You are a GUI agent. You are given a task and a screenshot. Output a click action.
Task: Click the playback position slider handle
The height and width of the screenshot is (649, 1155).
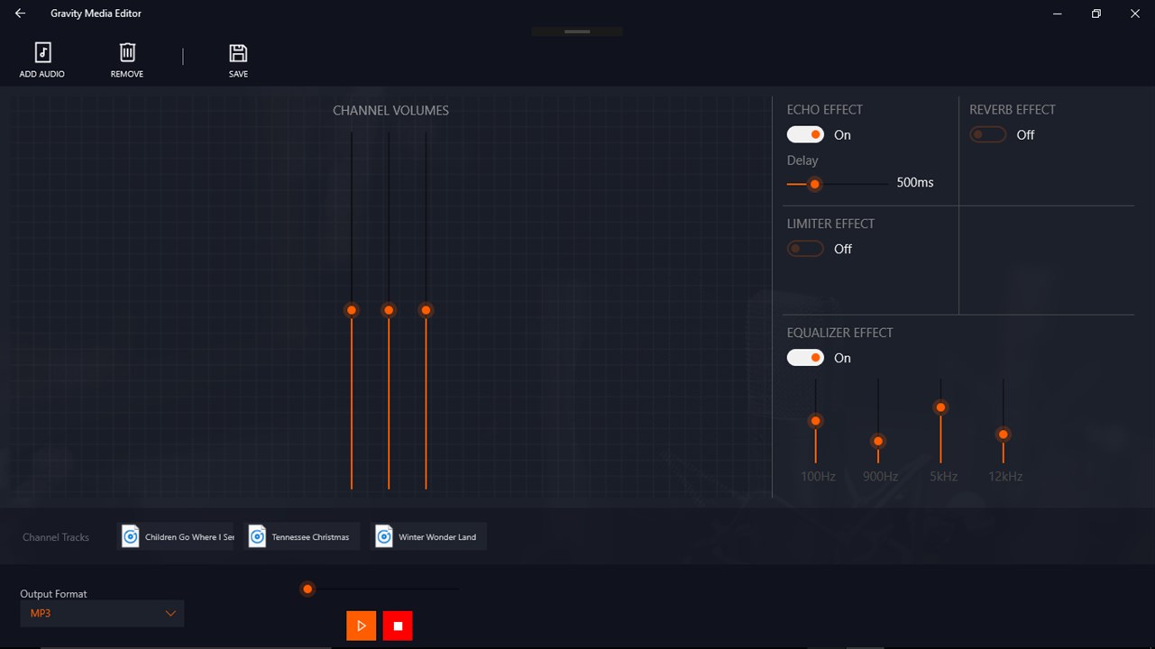(x=307, y=590)
